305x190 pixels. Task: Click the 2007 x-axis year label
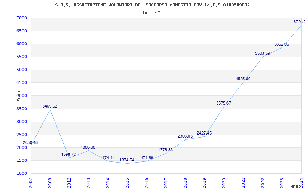(30, 183)
